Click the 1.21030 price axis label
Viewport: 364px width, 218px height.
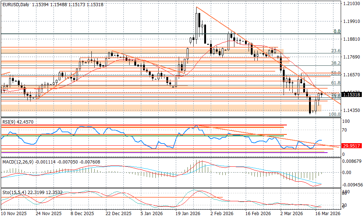click(352, 4)
